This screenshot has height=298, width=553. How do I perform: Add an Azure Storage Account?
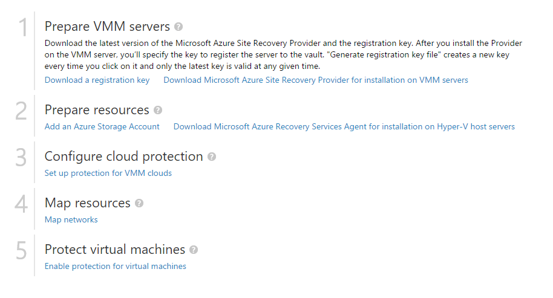tap(102, 127)
